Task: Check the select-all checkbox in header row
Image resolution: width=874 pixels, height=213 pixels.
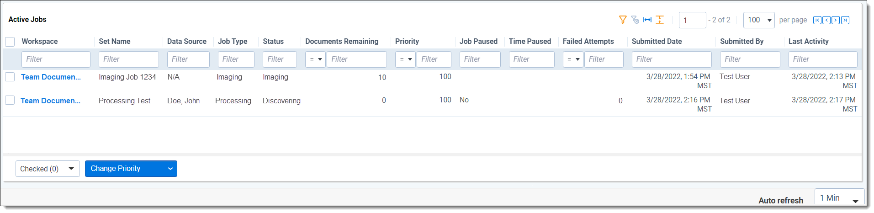Action: [10, 42]
